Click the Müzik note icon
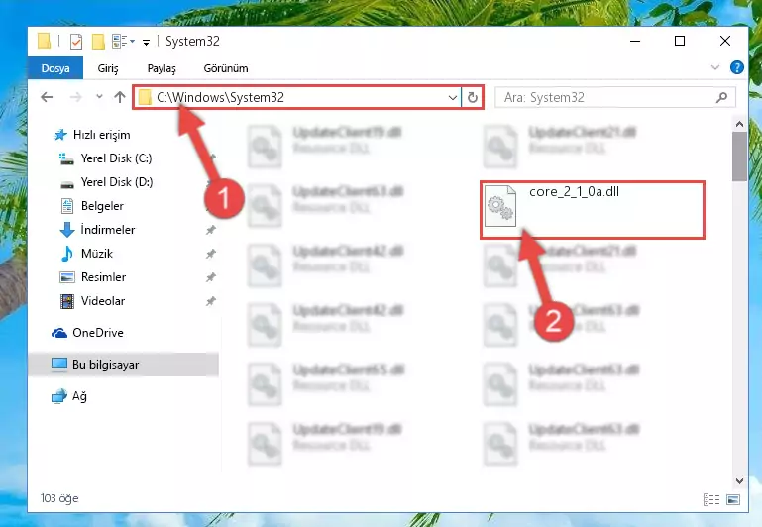762x527 pixels. tap(66, 254)
